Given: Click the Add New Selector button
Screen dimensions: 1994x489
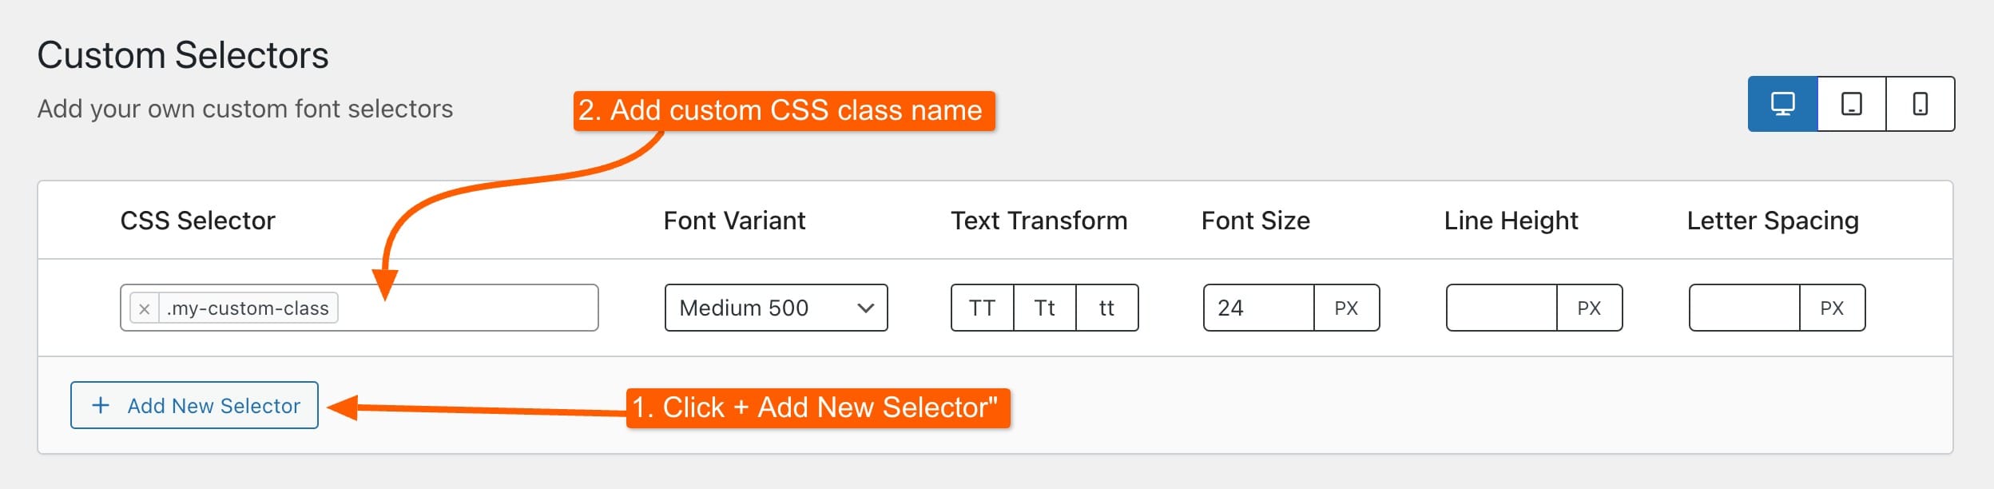Looking at the screenshot, I should pos(194,405).
